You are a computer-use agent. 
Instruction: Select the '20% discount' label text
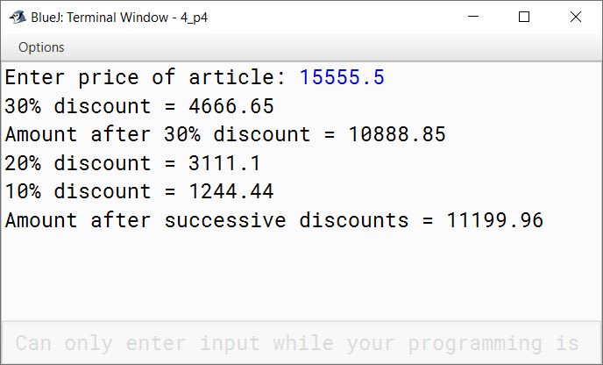(x=77, y=163)
